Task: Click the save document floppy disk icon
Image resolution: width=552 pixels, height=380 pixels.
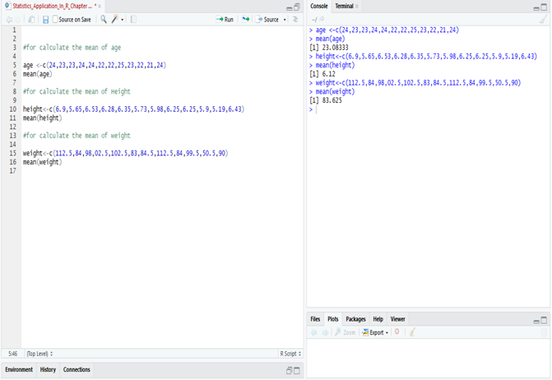Action: point(45,20)
